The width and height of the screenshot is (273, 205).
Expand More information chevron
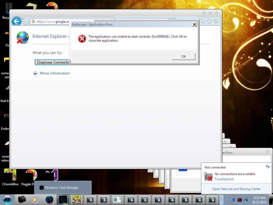click(x=35, y=73)
